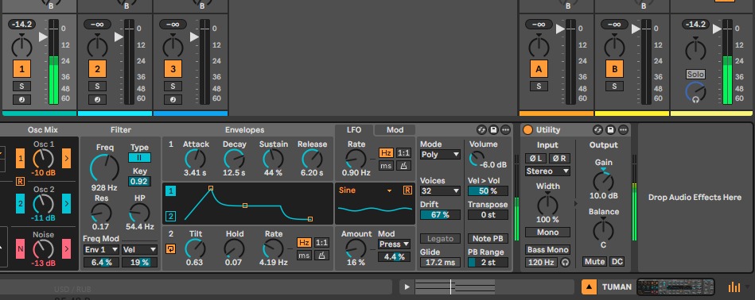Viewport: 755px width, 300px height.
Task: Toggle return track A activator
Action: click(539, 69)
